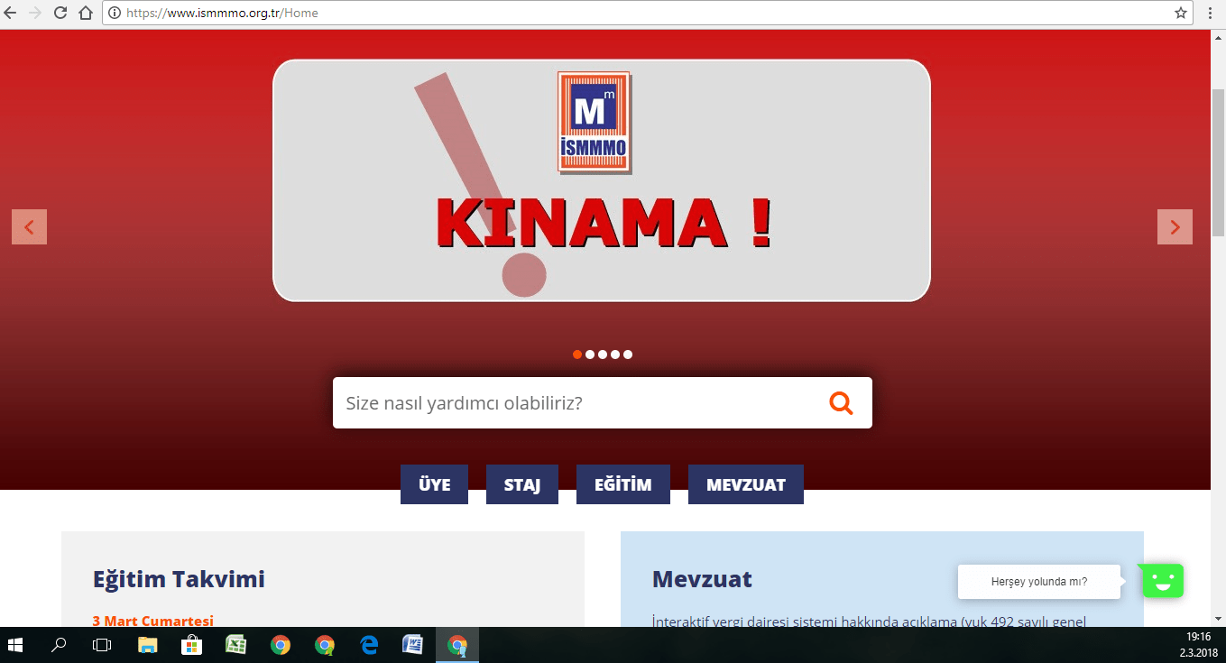
Task: Select the third carousel slide dot
Action: pos(603,355)
